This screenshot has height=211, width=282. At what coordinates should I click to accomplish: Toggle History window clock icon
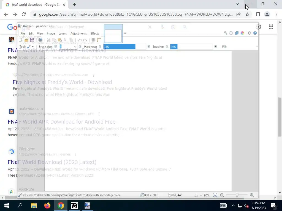pyautogui.click(x=231, y=33)
